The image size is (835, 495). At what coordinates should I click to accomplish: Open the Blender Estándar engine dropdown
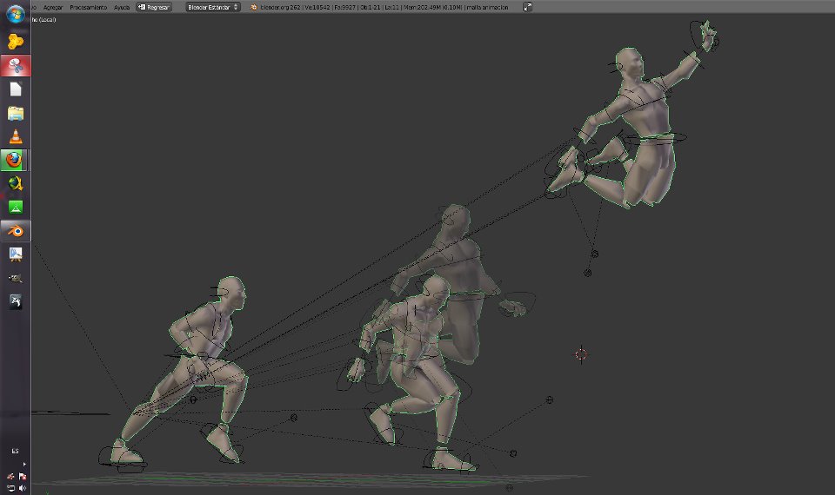point(213,7)
